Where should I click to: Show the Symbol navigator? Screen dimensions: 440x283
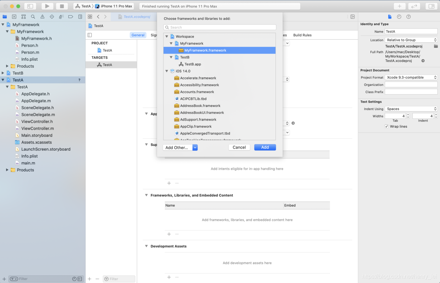click(x=23, y=17)
